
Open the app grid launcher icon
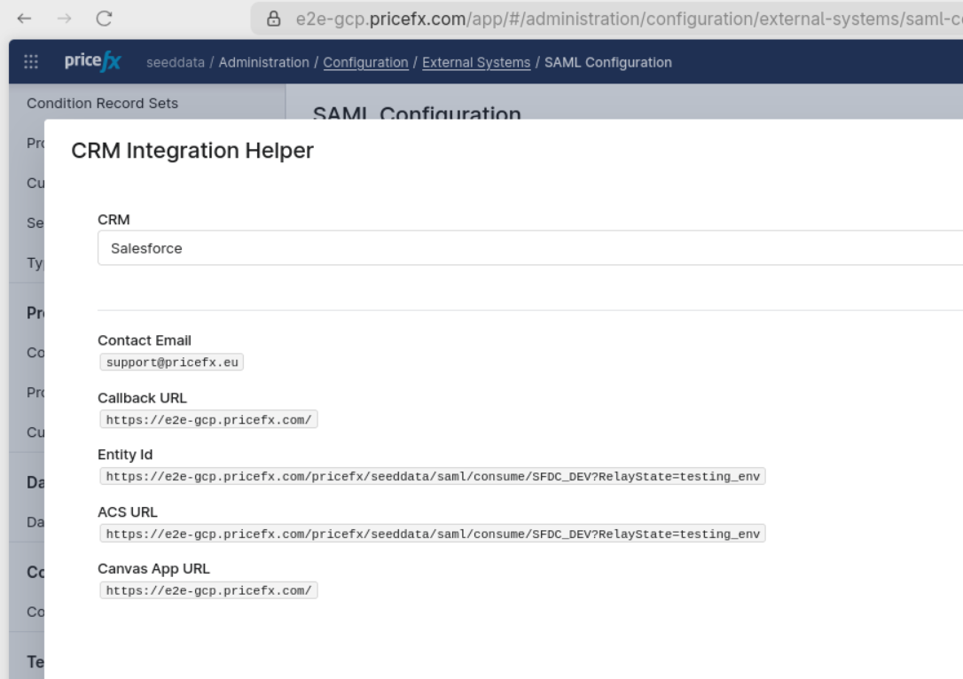[x=30, y=62]
